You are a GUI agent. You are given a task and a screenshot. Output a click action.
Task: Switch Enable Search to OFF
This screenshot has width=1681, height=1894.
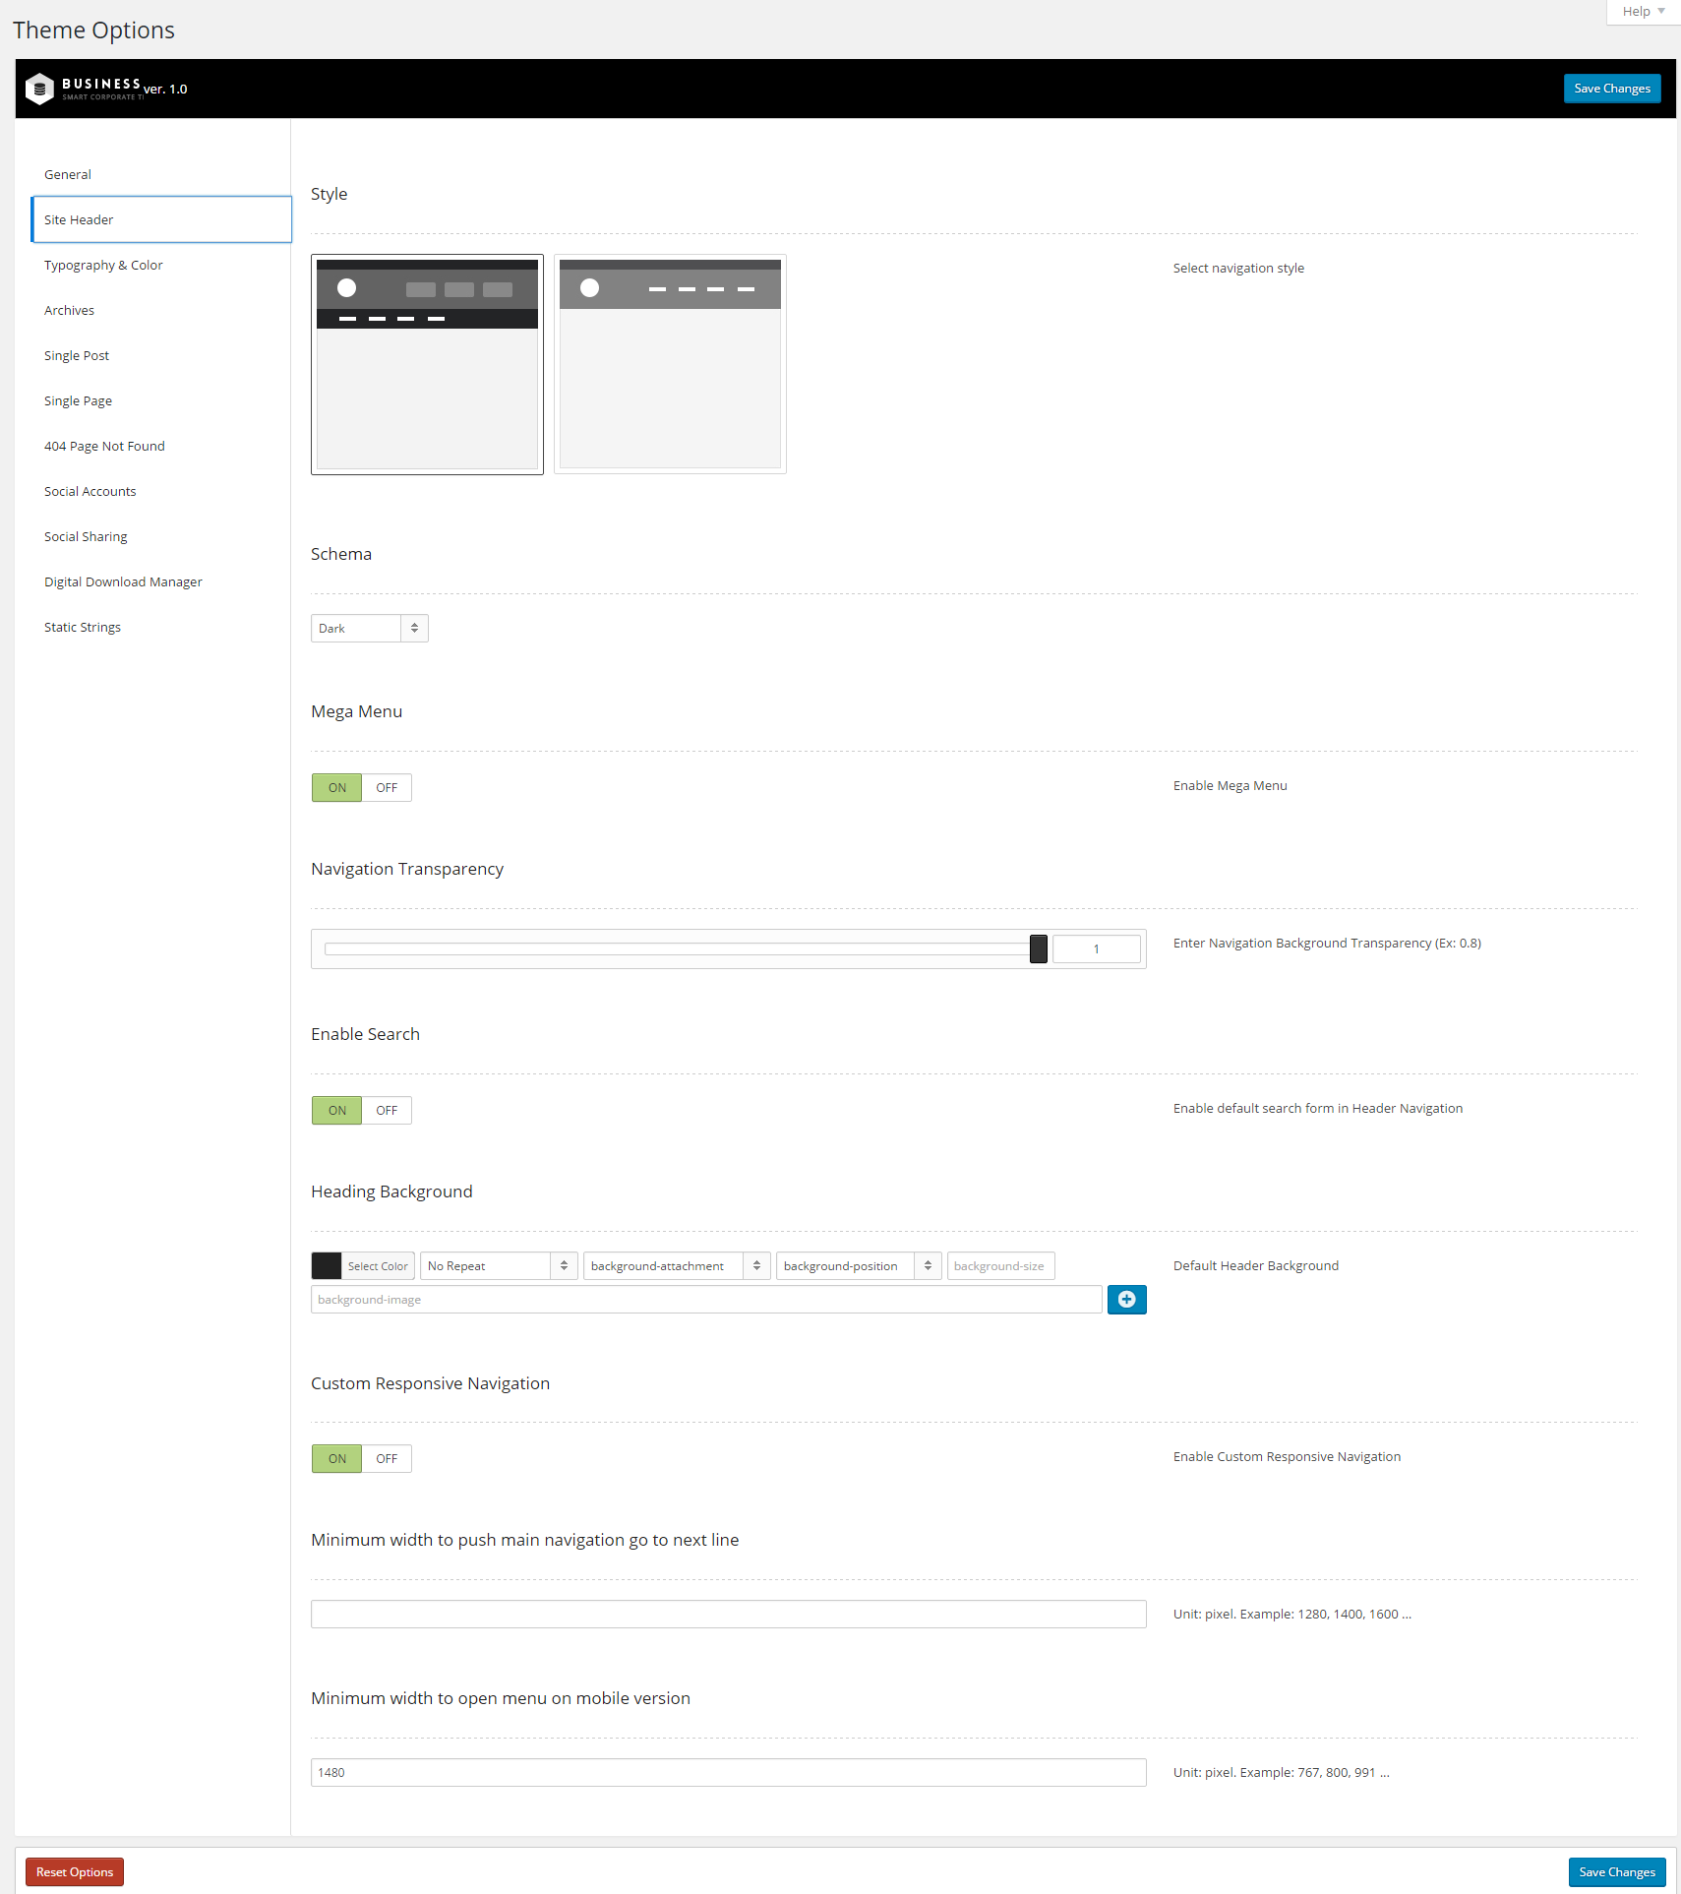[x=387, y=1111]
